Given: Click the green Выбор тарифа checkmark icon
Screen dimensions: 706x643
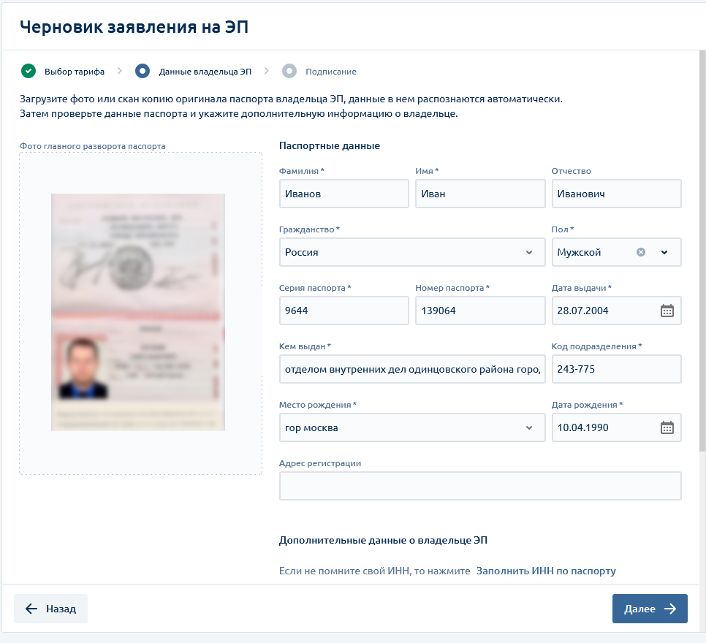Looking at the screenshot, I should point(29,71).
